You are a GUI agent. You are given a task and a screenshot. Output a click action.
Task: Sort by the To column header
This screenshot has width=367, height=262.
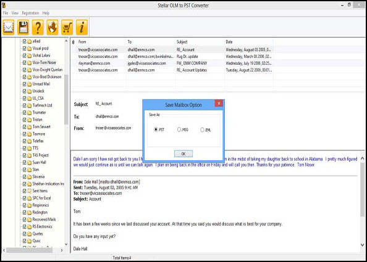tap(130, 42)
